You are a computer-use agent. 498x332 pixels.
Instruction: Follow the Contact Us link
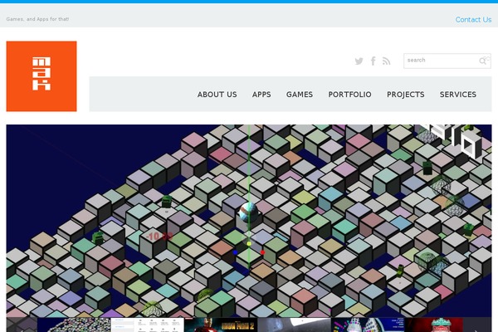tap(473, 20)
